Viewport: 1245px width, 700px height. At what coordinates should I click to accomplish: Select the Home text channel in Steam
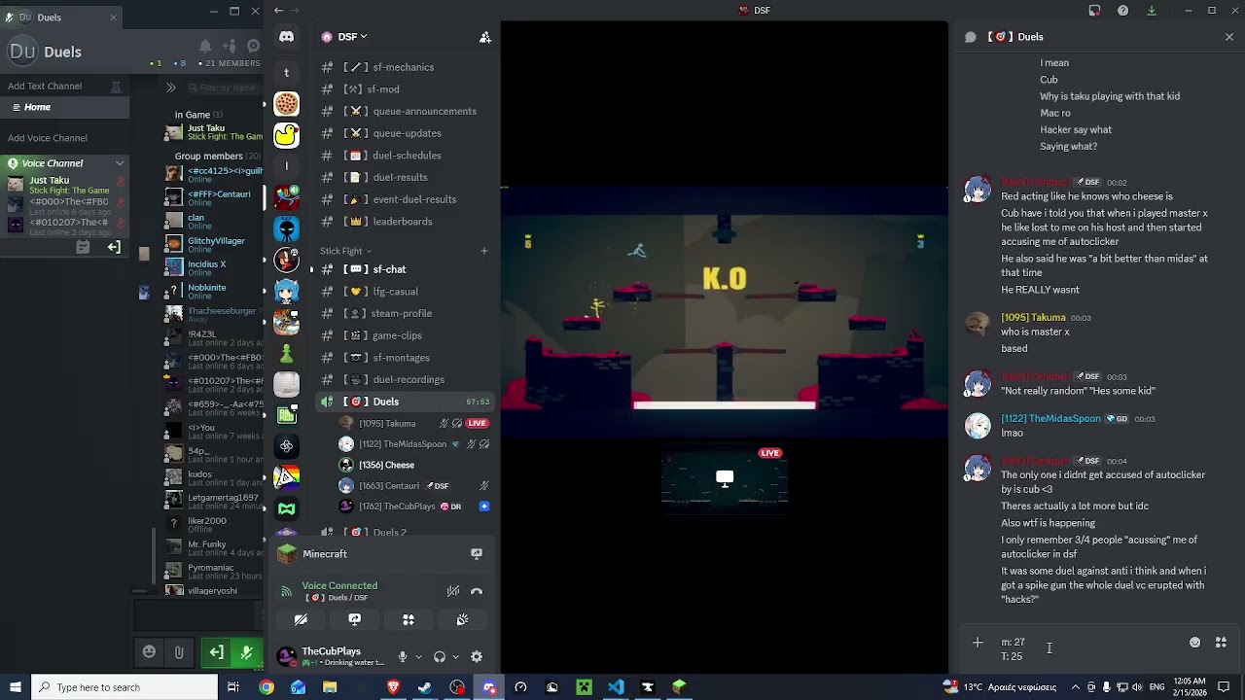click(64, 107)
